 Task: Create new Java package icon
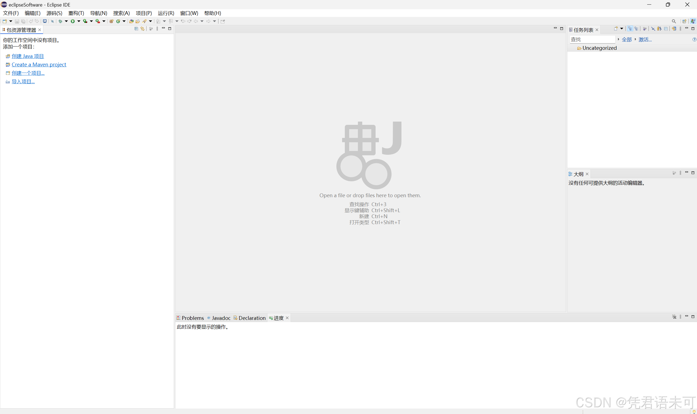pyautogui.click(x=111, y=21)
